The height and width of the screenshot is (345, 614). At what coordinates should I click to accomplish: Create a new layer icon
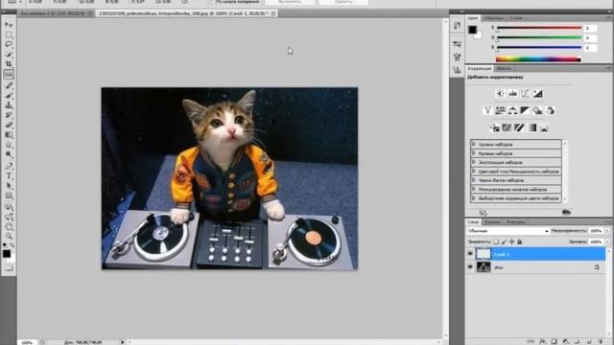pos(589,342)
